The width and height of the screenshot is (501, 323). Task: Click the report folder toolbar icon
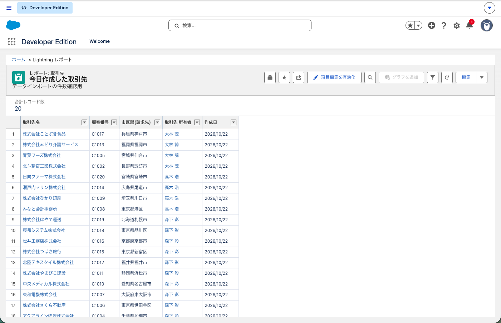click(270, 77)
